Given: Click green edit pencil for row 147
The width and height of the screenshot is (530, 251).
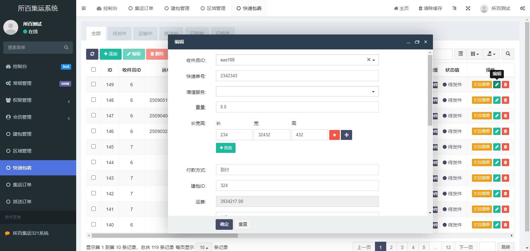Looking at the screenshot, I should (497, 116).
